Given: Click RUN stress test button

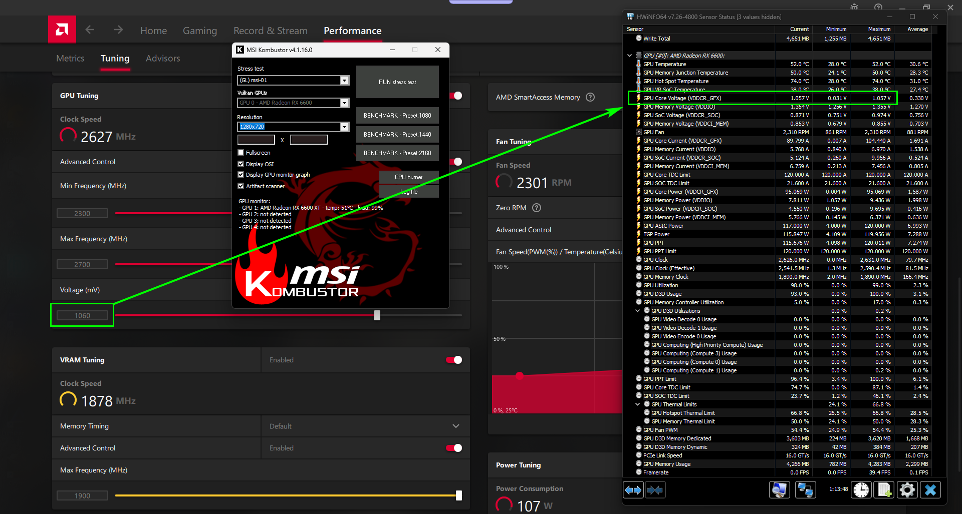Looking at the screenshot, I should tap(397, 82).
